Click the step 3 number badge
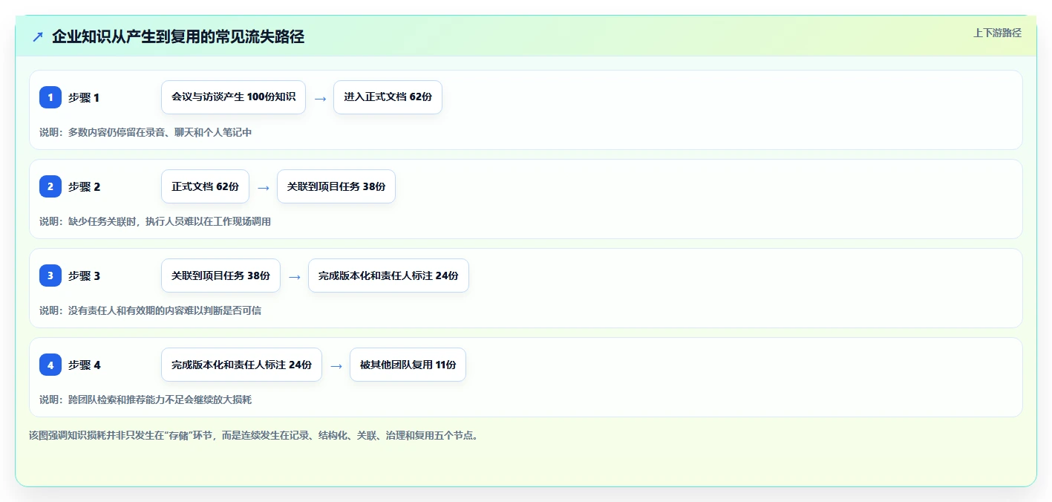The height and width of the screenshot is (502, 1052). tap(50, 276)
